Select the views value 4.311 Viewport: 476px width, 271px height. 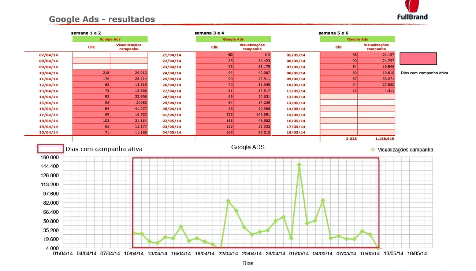(x=389, y=91)
